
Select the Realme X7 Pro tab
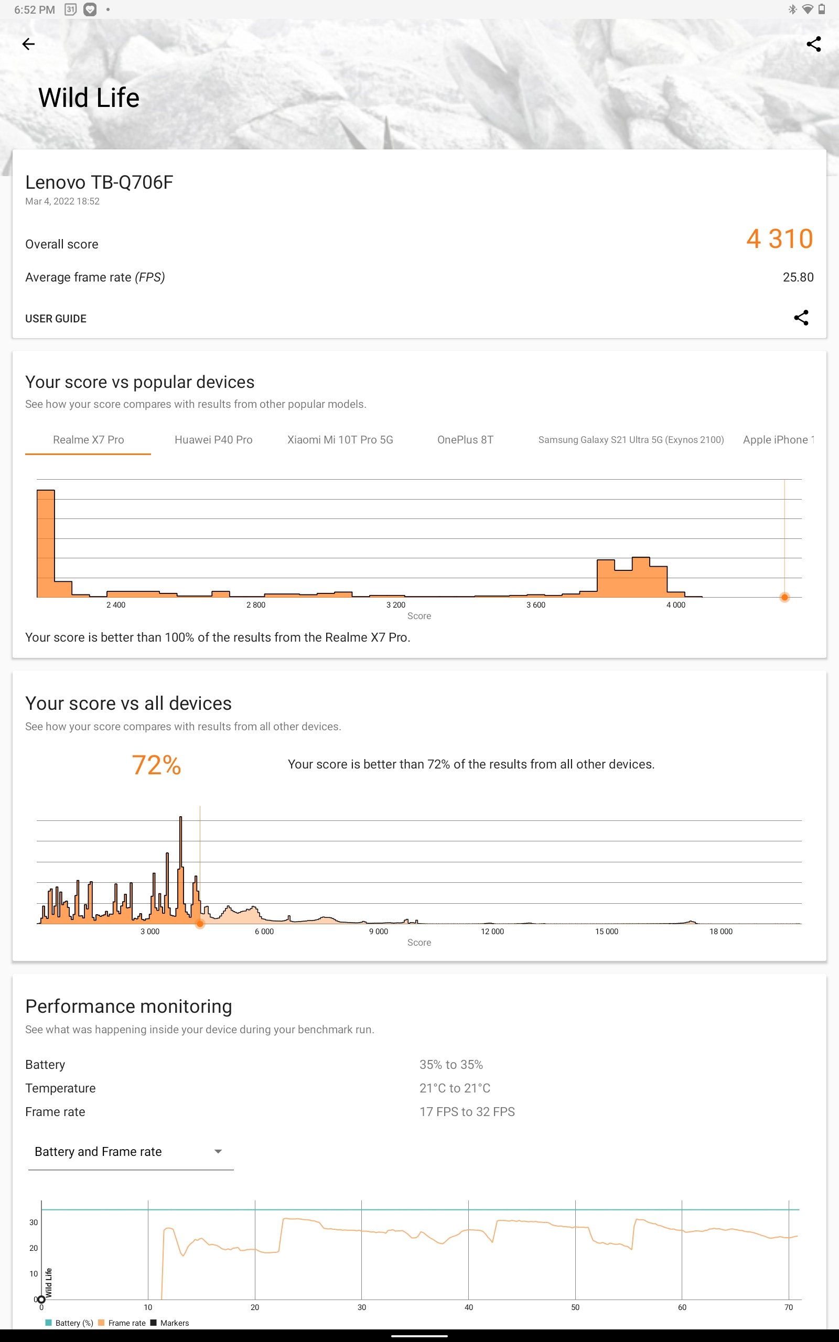[x=88, y=440]
